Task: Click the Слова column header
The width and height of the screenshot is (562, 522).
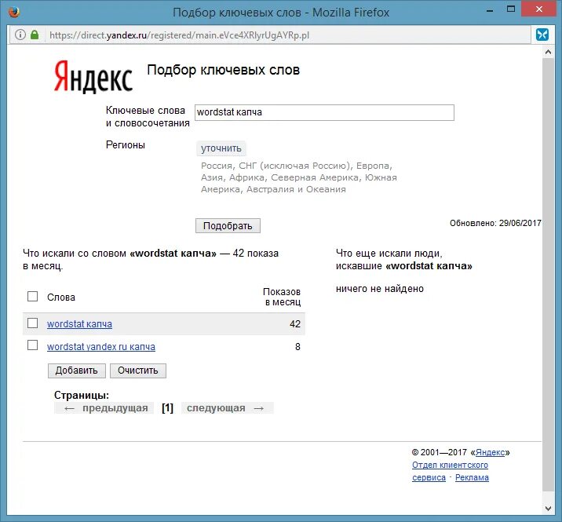Action: pos(61,298)
